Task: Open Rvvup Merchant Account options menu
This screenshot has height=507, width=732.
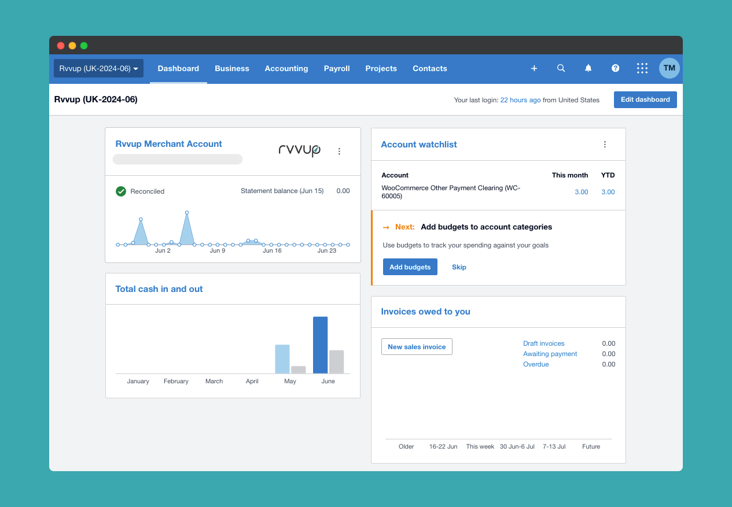Action: pos(339,151)
